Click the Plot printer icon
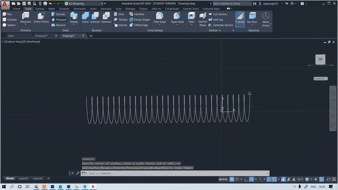This screenshot has width=338, height=190. point(45,4)
